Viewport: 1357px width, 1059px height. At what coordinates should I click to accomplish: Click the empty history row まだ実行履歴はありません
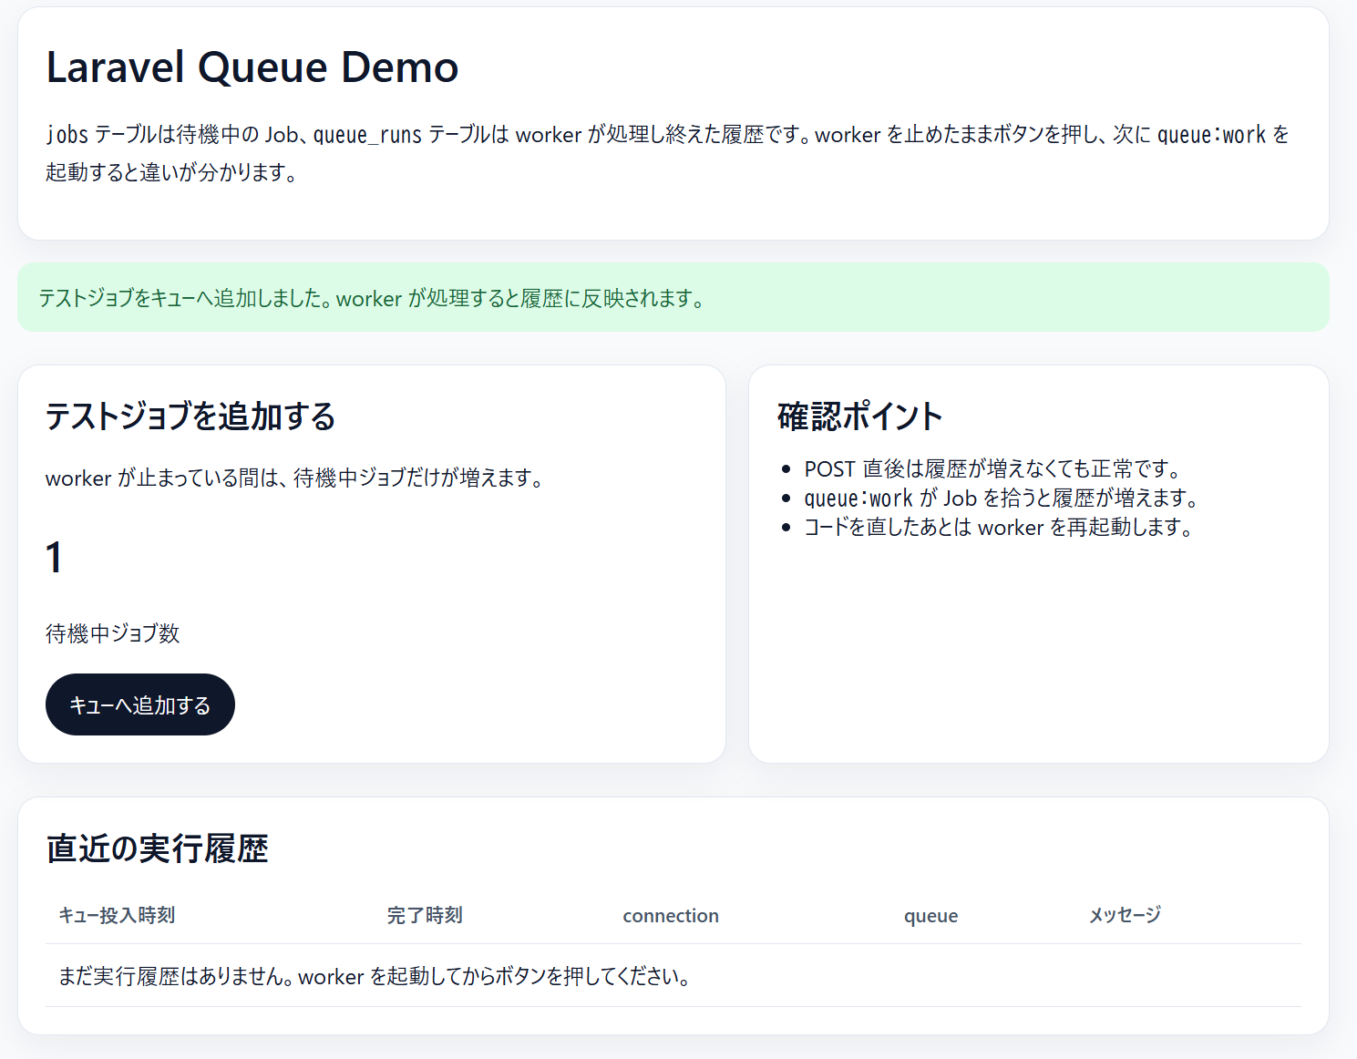pos(673,976)
